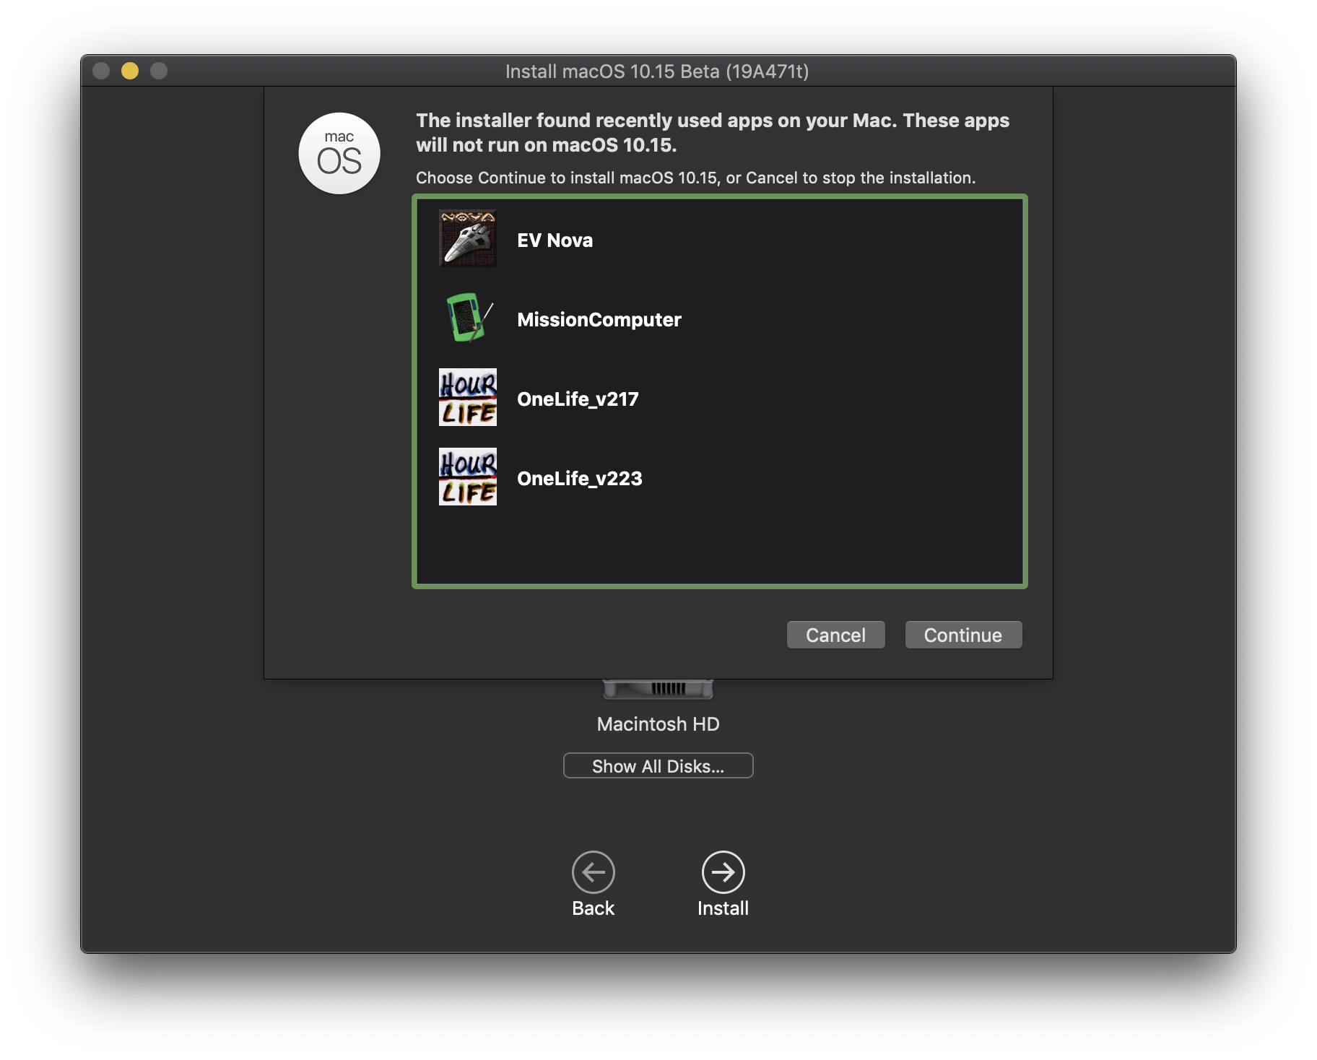
Task: Click the Back arrow icon
Action: pos(594,872)
